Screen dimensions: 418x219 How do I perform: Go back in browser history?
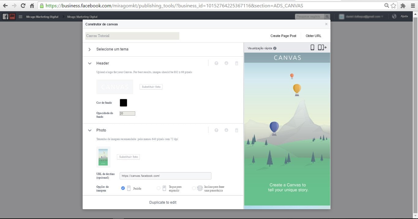pyautogui.click(x=5, y=6)
